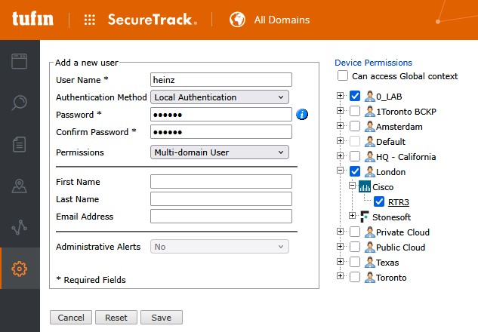478x332 pixels.
Task: Expand the Stonesoft tree node
Action: coord(352,215)
